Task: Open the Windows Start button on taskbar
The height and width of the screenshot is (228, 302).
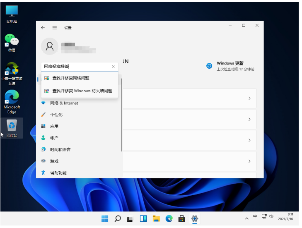Action: [104, 218]
